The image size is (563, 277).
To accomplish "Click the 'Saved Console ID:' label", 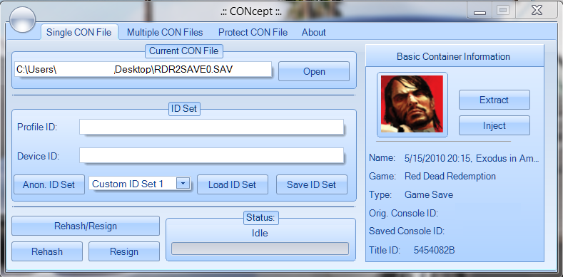I will click(x=407, y=231).
